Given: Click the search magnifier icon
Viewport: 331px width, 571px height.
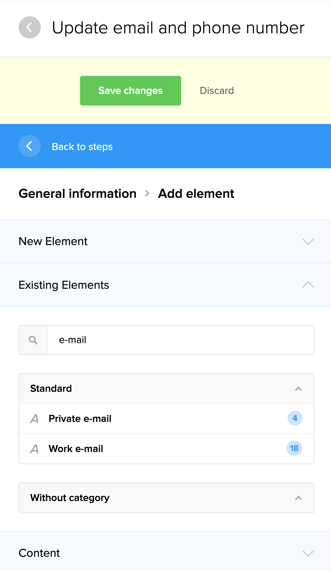Looking at the screenshot, I should click(33, 340).
